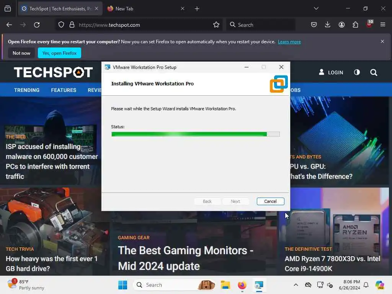Close the New Tab tab

tap(183, 9)
